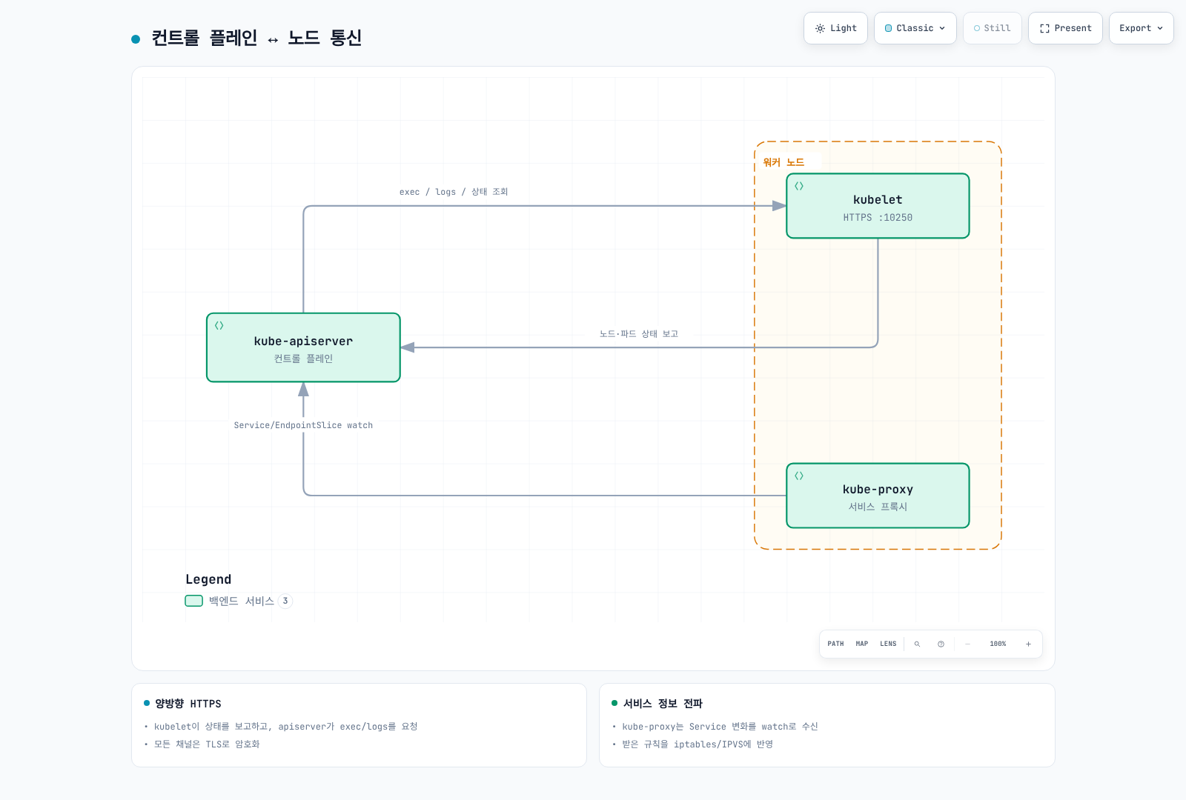Click code icon on kube-proxy node
Viewport: 1186px width, 800px height.
[799, 476]
